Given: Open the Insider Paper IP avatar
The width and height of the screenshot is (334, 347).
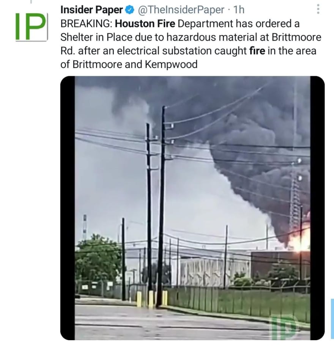Looking at the screenshot, I should [31, 27].
